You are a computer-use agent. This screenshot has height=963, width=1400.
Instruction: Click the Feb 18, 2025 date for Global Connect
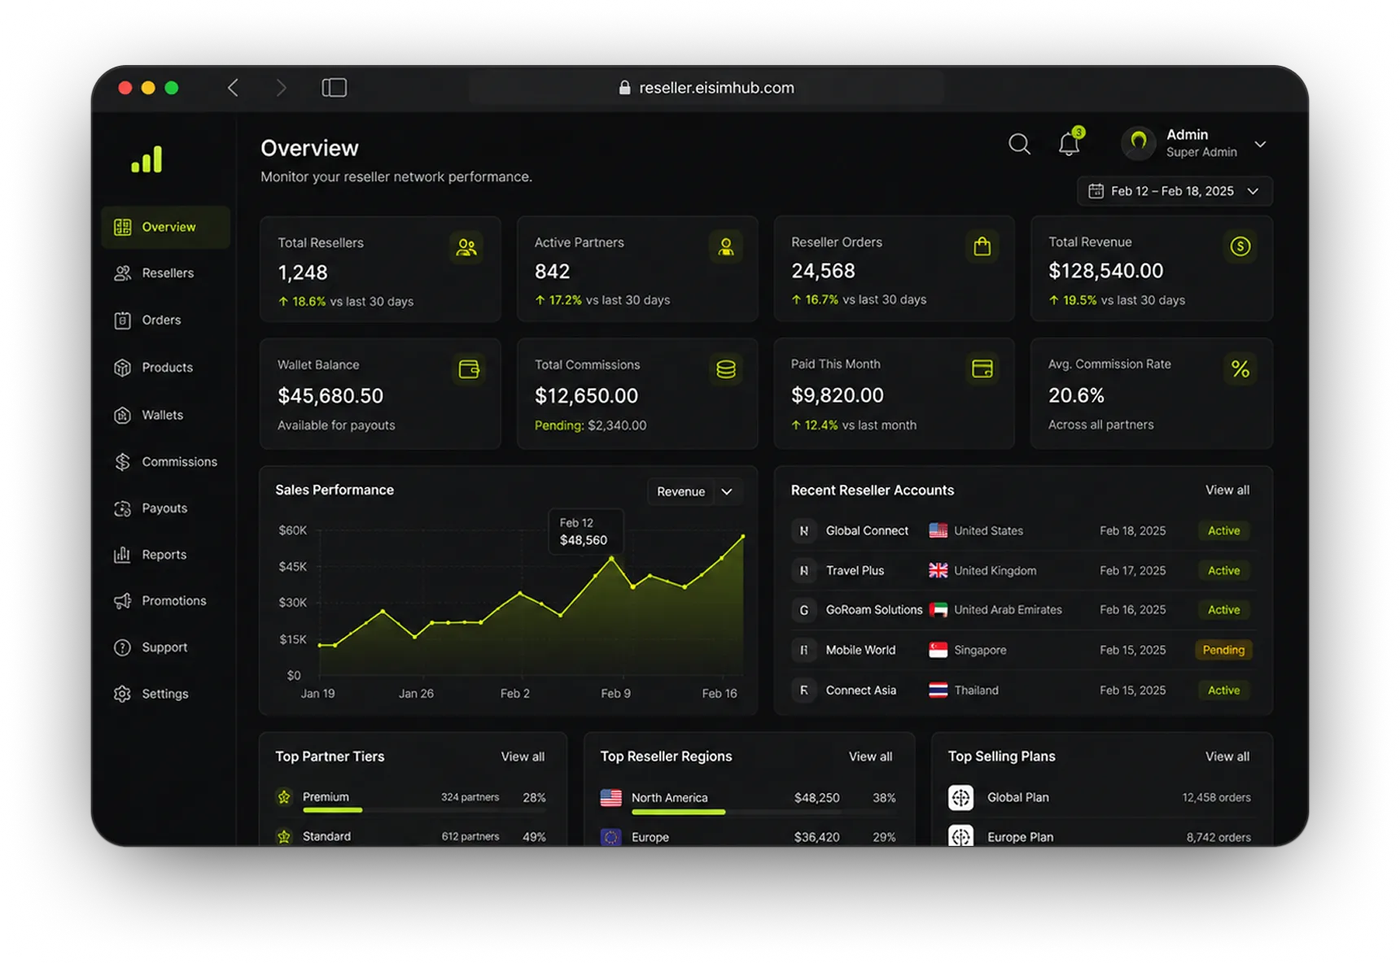click(1132, 530)
